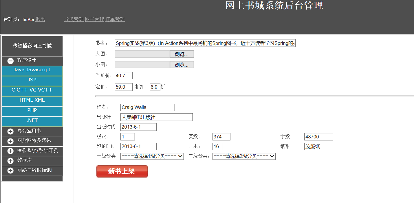Screen dimensions: 414x203
Task: Click the 页数 field showing 374
Action: click(221, 137)
